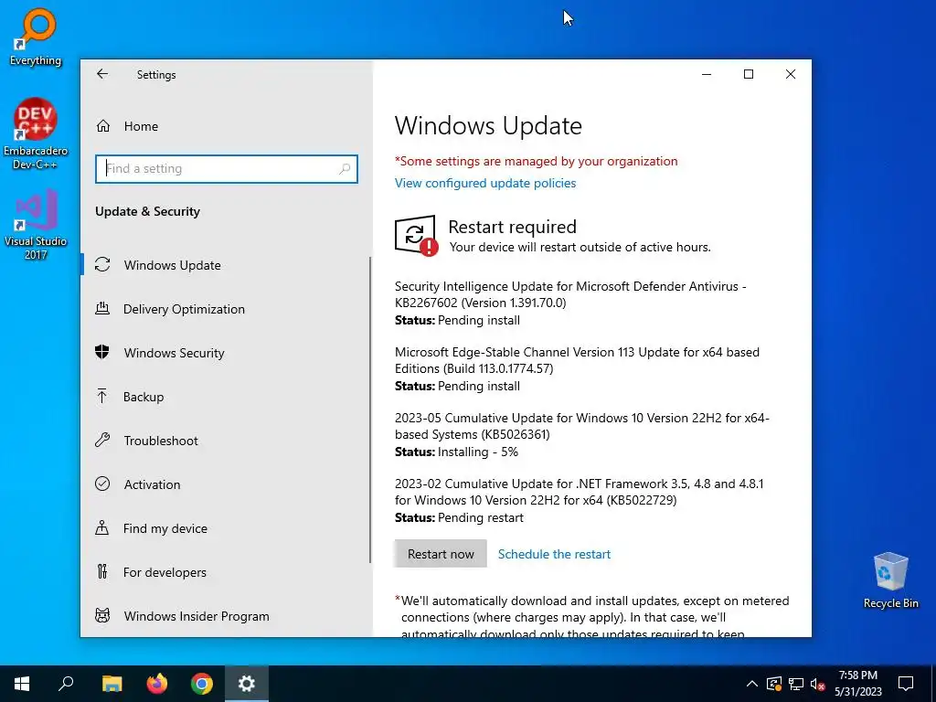
Task: Click the KB5022729 .NET Framework update entry
Action: 579,500
